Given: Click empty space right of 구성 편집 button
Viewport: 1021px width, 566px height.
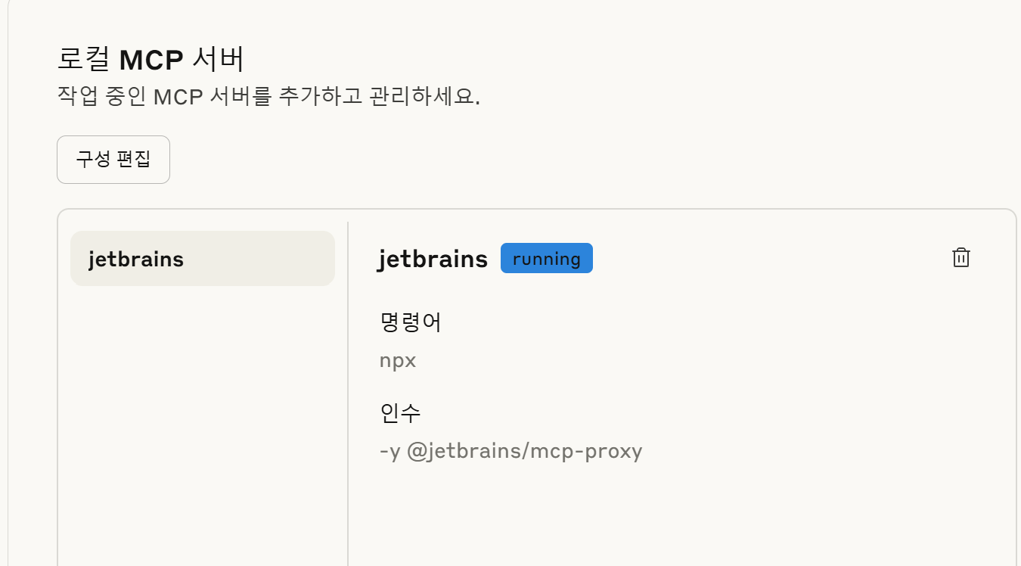Looking at the screenshot, I should 529,160.
